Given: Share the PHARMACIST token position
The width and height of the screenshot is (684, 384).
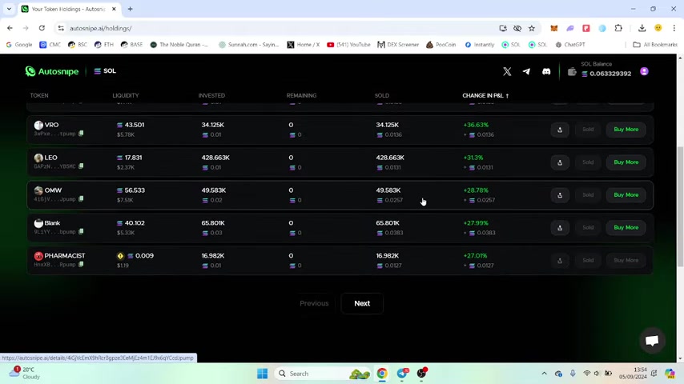Looking at the screenshot, I should pyautogui.click(x=560, y=260).
